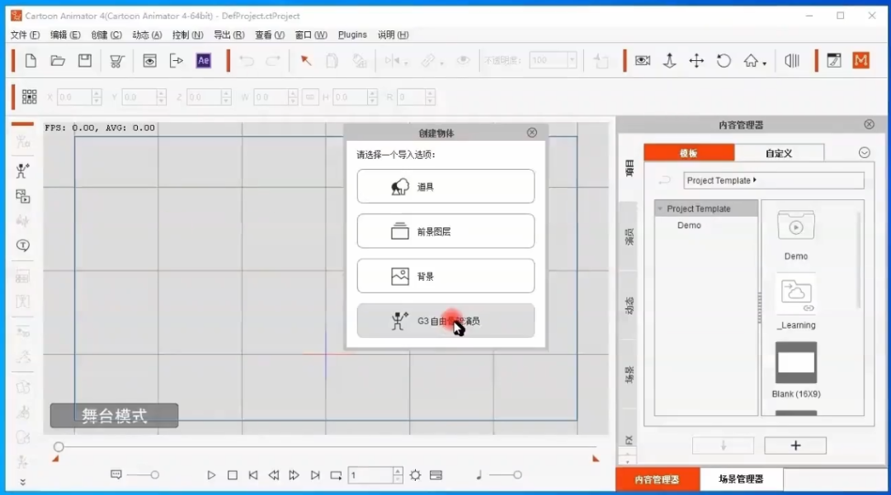Export composition to After Effects

(x=203, y=60)
